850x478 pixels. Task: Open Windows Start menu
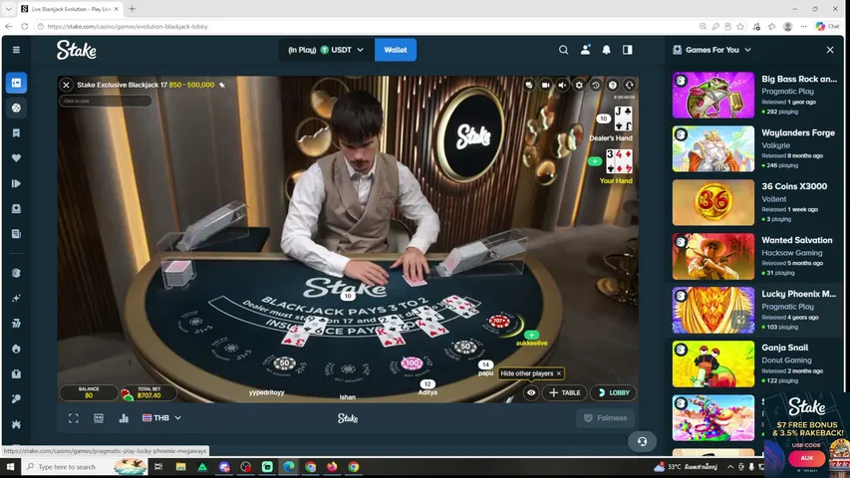(x=10, y=467)
